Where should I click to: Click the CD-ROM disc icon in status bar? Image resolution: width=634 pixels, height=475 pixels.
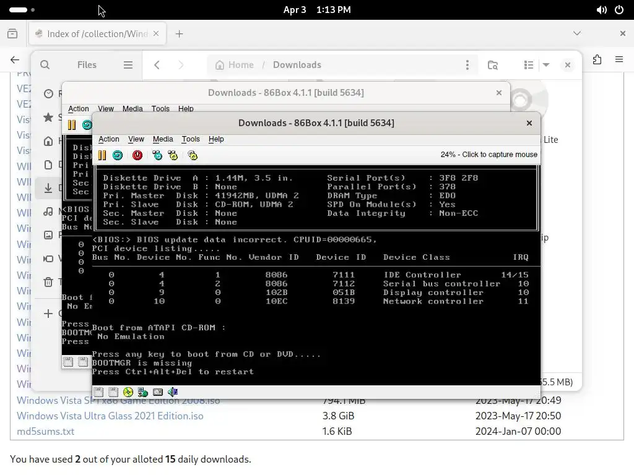coord(128,392)
